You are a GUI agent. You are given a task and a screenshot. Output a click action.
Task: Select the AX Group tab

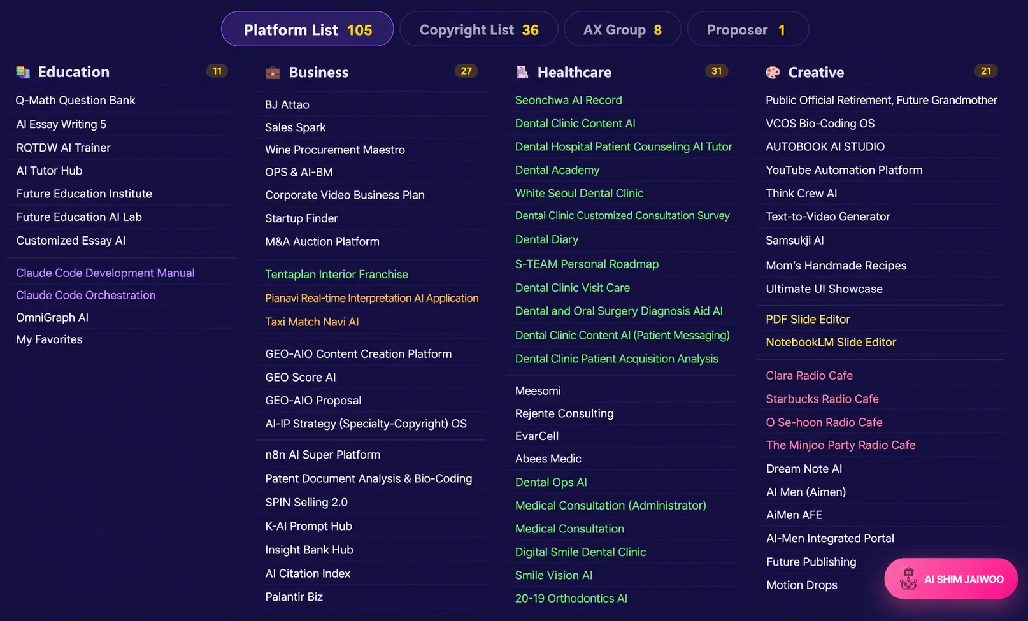click(622, 29)
